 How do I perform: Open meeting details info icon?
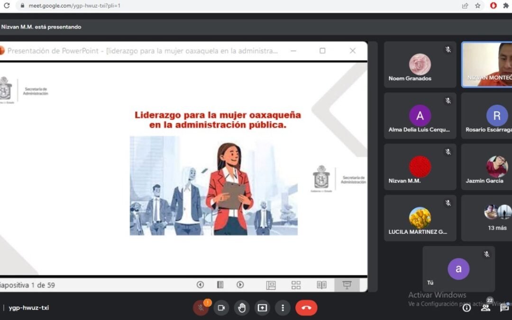click(x=466, y=308)
